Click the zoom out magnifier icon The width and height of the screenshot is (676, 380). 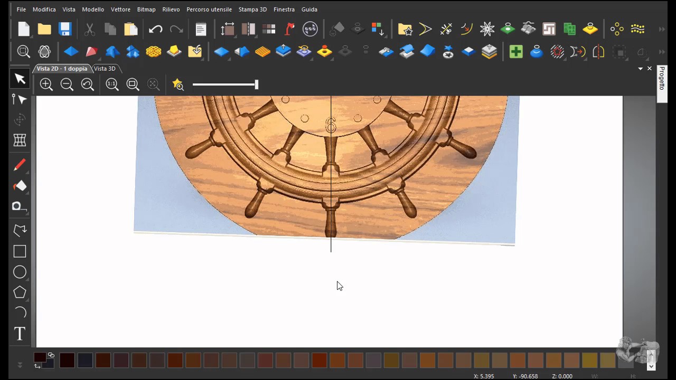pos(67,84)
